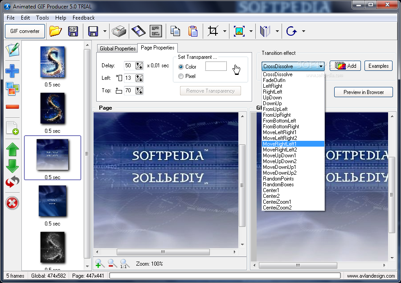The width and height of the screenshot is (401, 283).
Task: Select the fourth frame thumbnail
Action: [x=53, y=201]
